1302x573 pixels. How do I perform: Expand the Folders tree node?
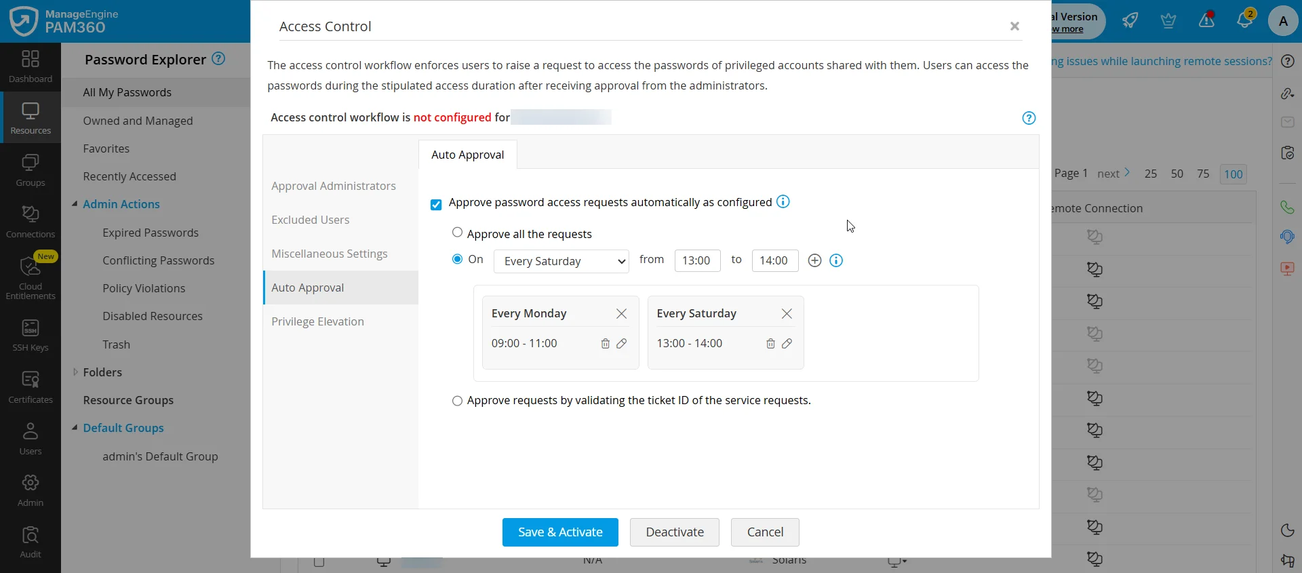click(x=75, y=372)
